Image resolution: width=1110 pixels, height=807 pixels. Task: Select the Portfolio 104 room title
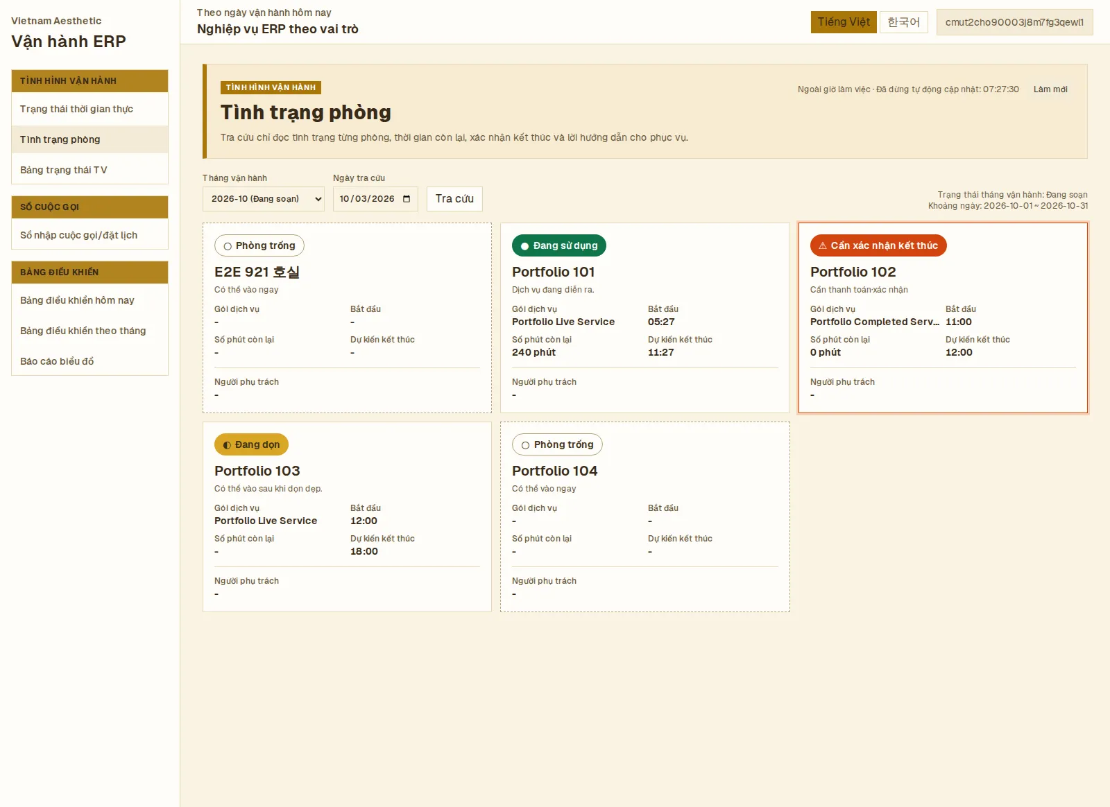point(555,471)
